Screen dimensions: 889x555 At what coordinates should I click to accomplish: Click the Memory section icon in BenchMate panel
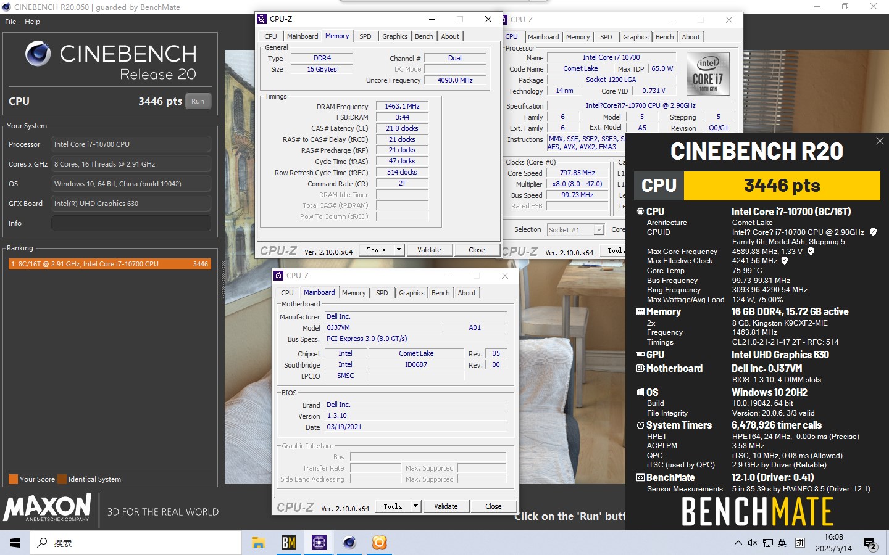click(x=640, y=312)
